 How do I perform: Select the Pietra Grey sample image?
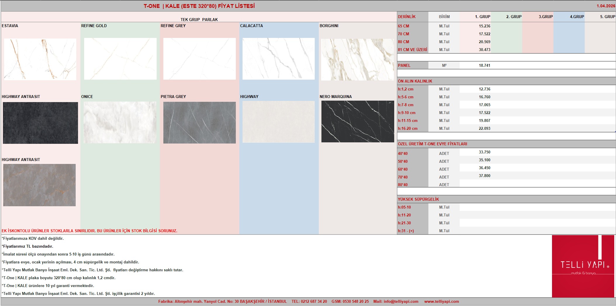[x=200, y=123]
